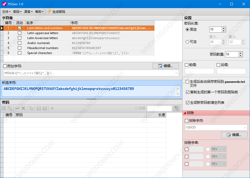250x178 pixels.
Task: Check the Special characters set checkbox
Action: (19, 53)
